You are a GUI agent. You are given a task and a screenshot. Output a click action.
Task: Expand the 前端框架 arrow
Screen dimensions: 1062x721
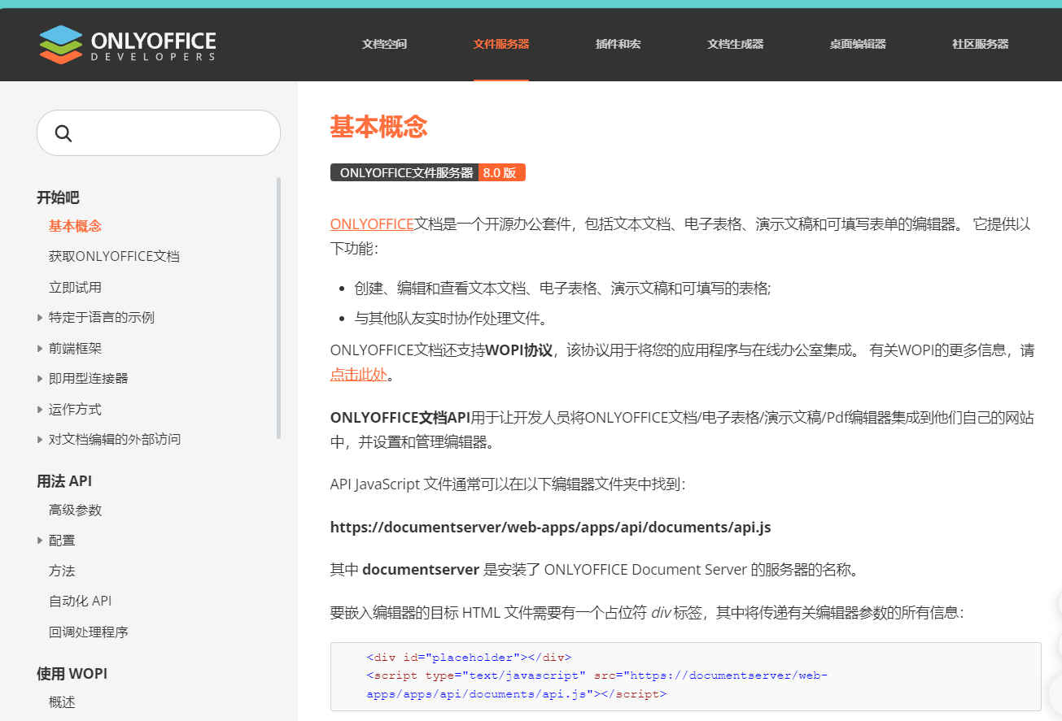(40, 348)
